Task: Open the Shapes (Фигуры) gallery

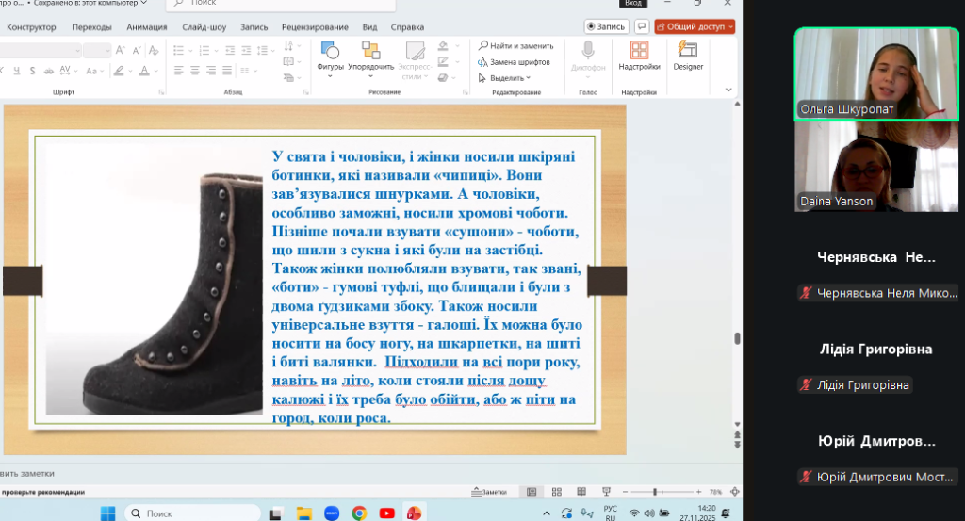Action: 330,56
